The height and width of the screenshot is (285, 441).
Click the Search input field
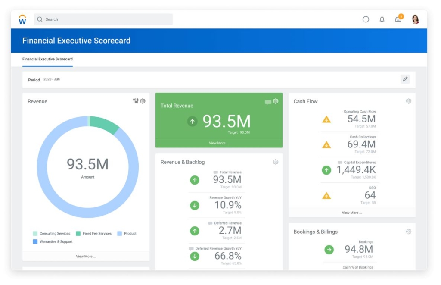pyautogui.click(x=103, y=19)
